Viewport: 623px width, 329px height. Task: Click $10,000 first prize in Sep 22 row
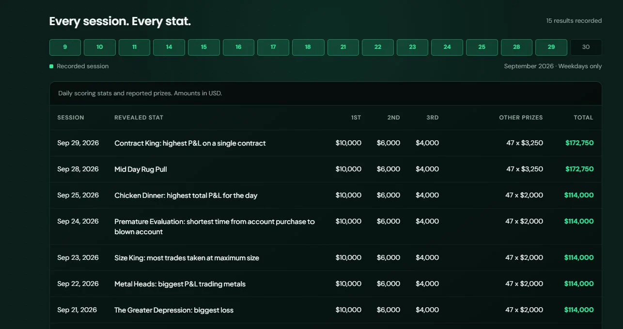click(348, 284)
